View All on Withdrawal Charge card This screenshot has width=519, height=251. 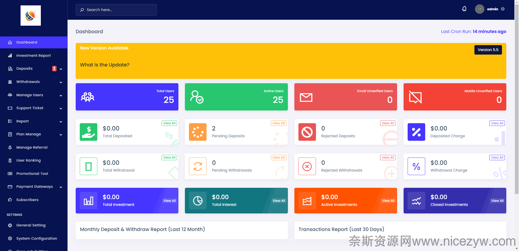497,158
